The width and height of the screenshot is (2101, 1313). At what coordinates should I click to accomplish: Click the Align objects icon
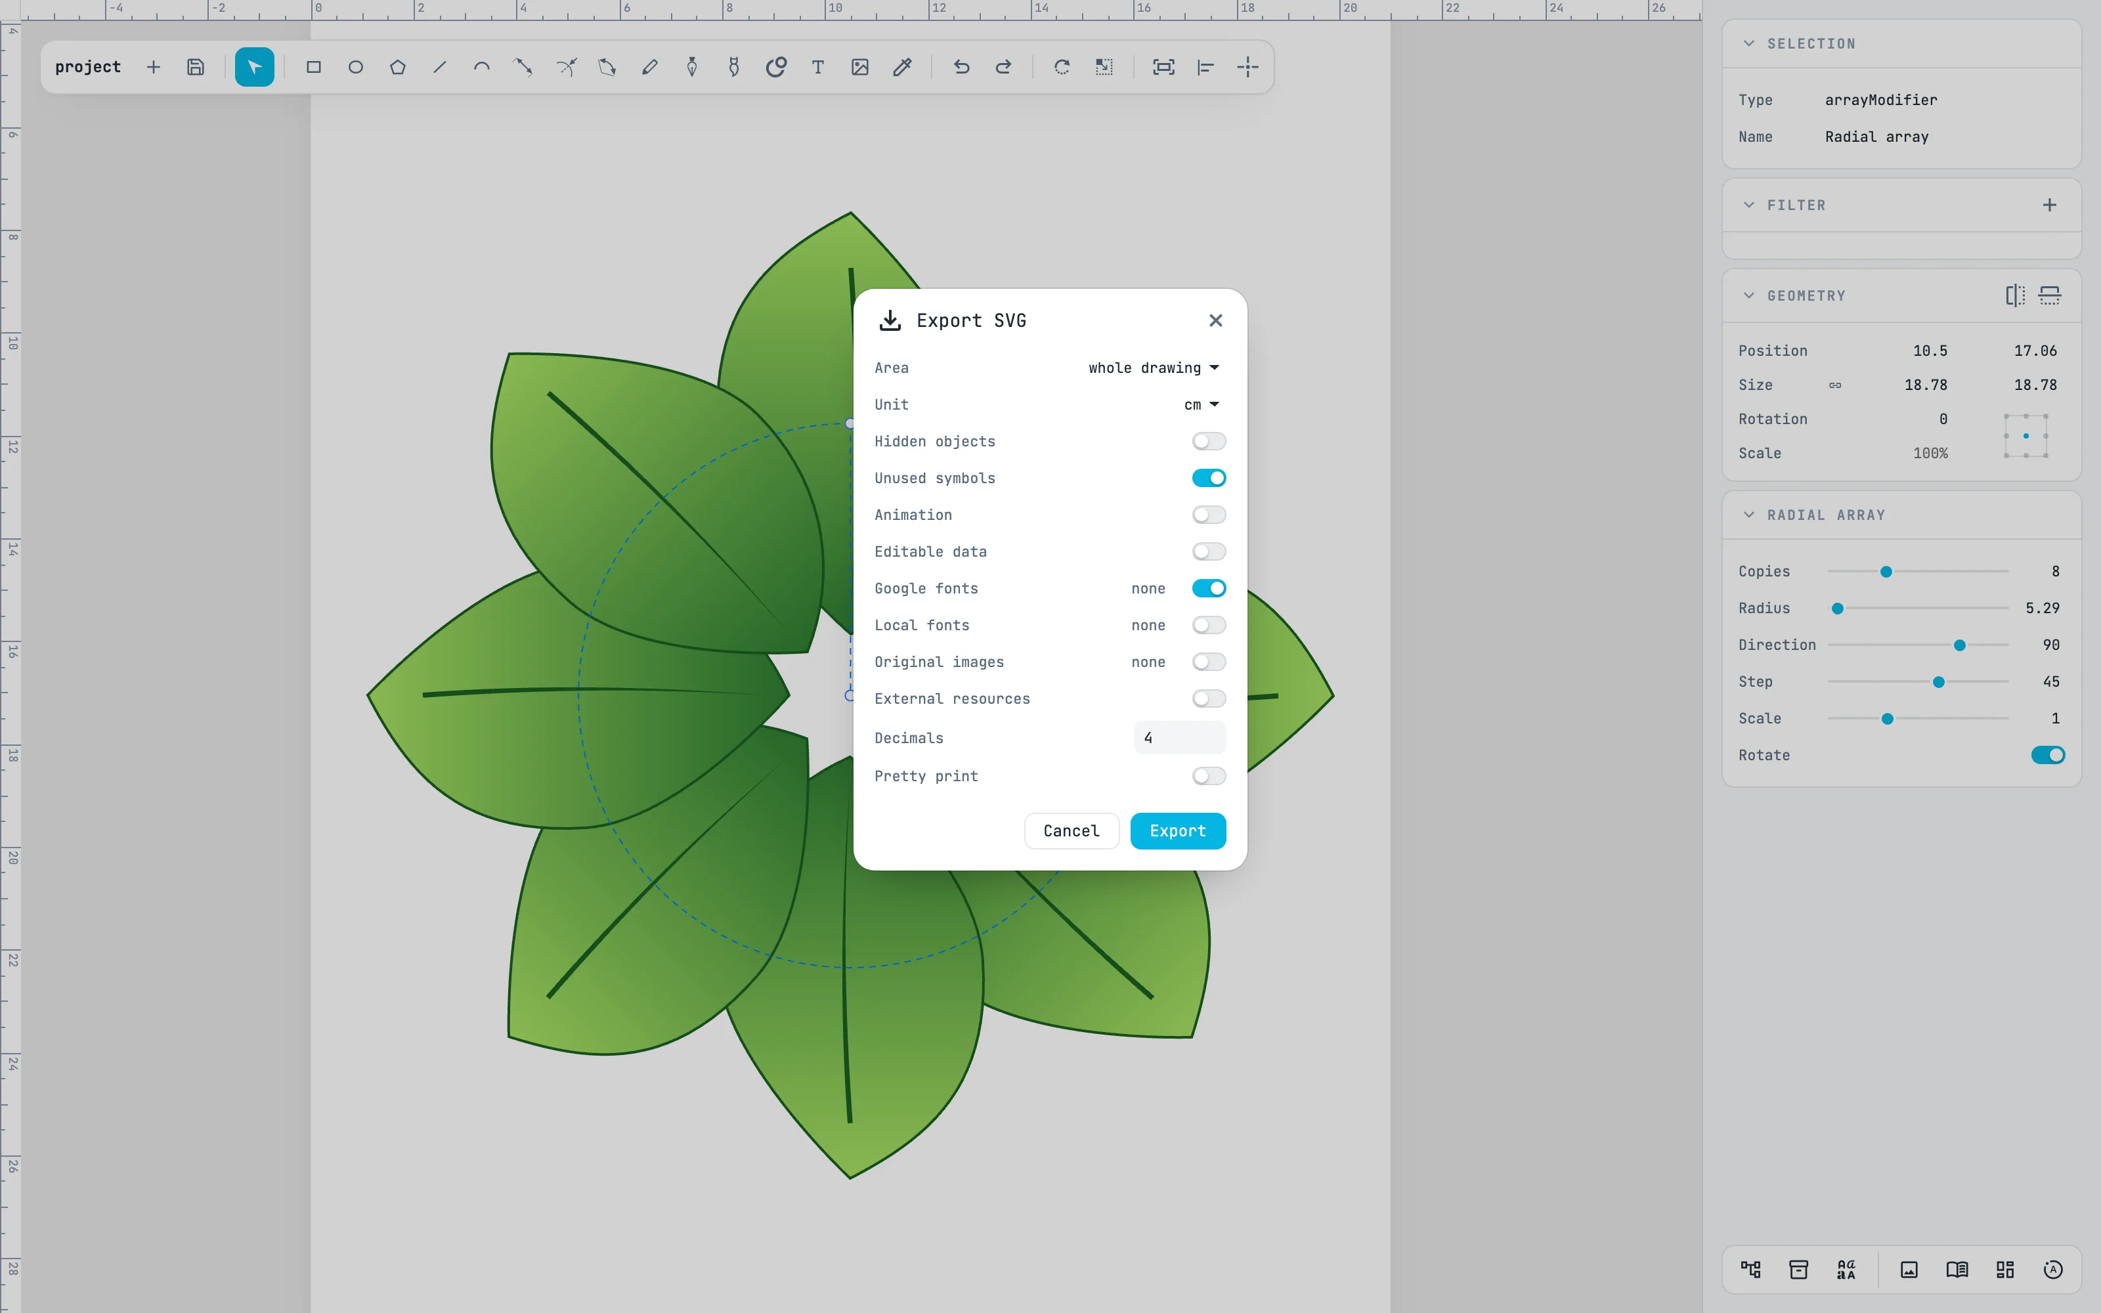1205,67
